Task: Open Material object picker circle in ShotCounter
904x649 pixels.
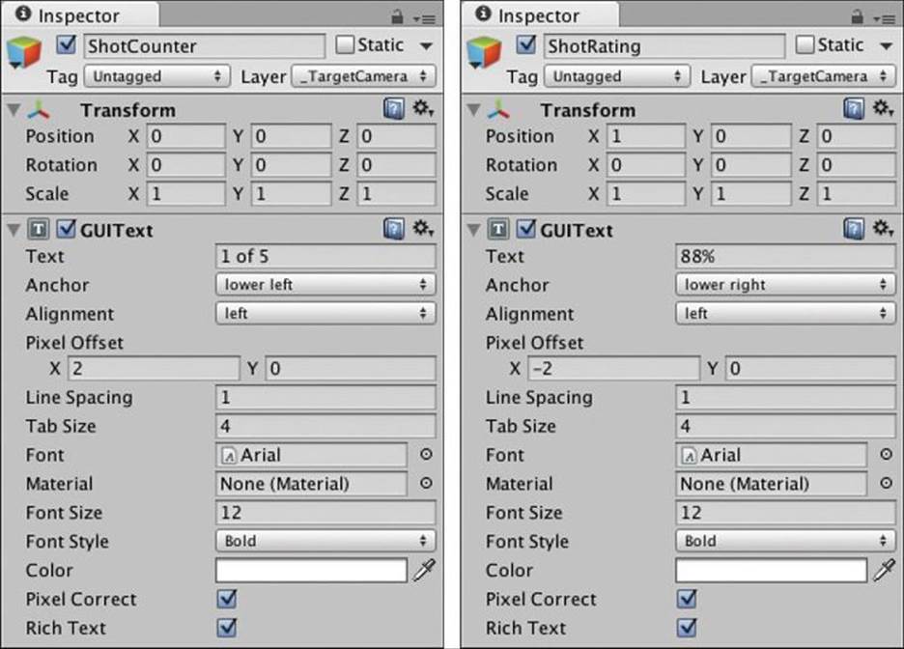Action: click(426, 483)
